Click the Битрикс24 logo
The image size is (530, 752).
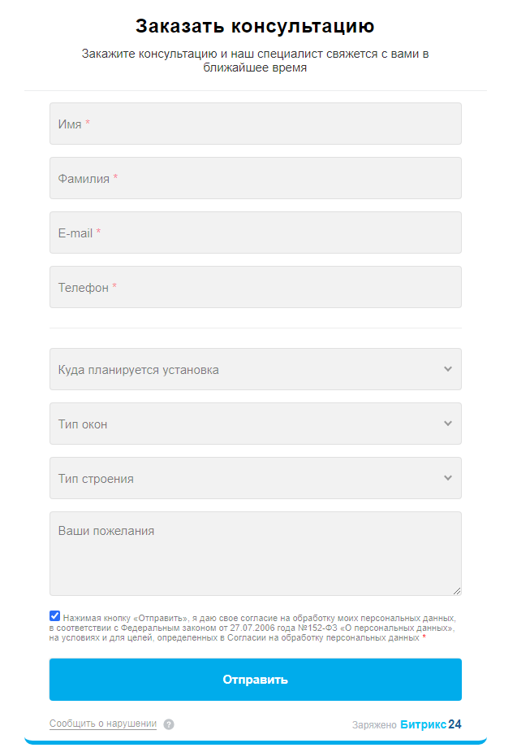[x=430, y=724]
